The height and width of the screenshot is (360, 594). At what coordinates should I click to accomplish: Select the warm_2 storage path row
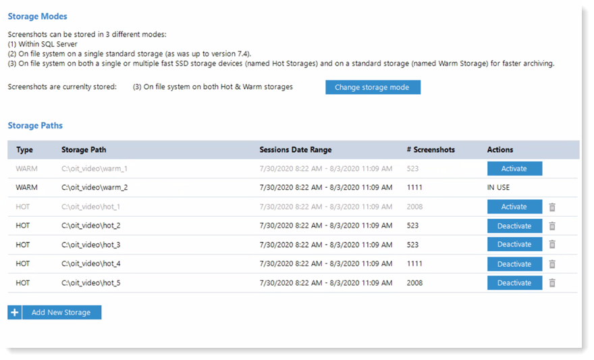point(94,188)
